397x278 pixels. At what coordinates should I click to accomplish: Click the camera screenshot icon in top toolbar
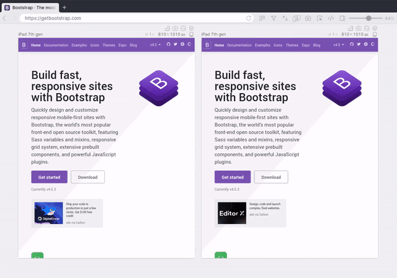tap(308, 19)
